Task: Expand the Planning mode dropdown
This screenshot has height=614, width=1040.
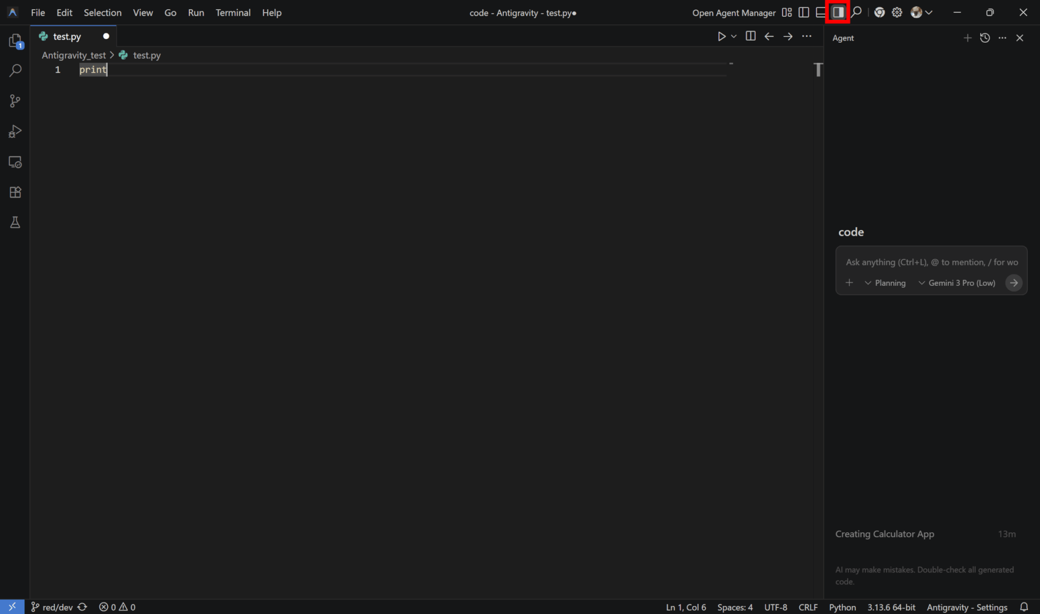Action: 885,283
